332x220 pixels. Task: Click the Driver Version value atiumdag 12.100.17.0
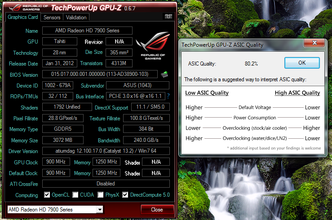pos(106,151)
